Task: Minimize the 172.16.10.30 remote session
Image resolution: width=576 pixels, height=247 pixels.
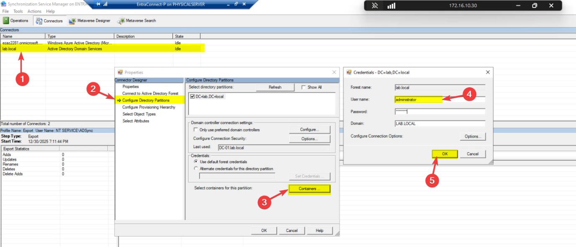Action: (x=517, y=6)
